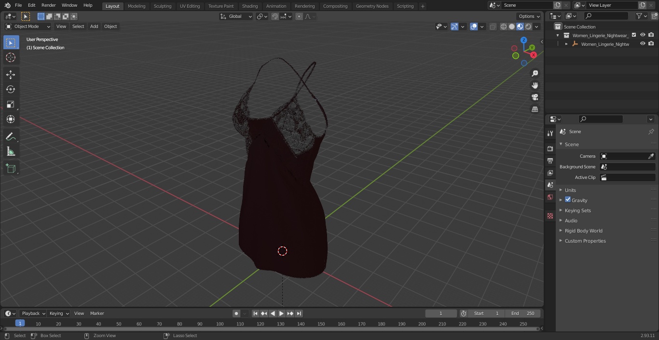
Task: Click the pan hand viewport gizmo
Action: click(x=535, y=85)
